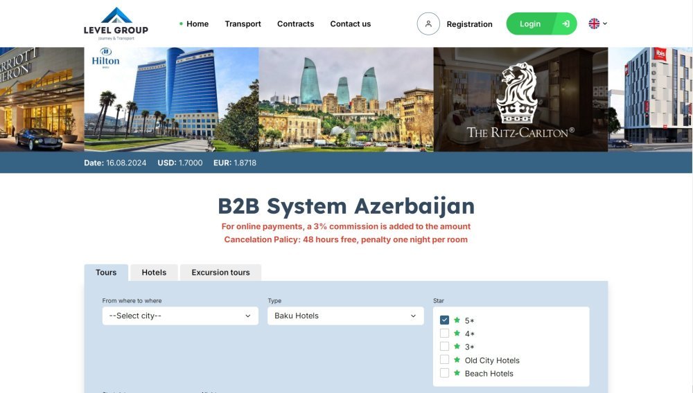Click the arrow icon inside Login button
The height and width of the screenshot is (393, 693).
(x=565, y=24)
